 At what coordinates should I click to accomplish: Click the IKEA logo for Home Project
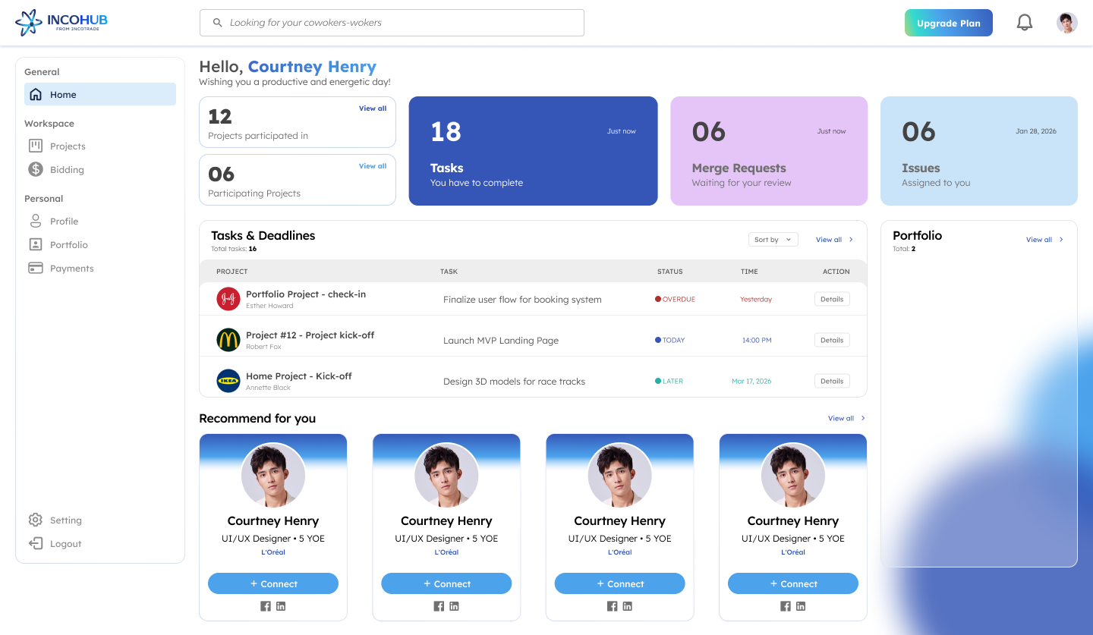pyautogui.click(x=228, y=381)
